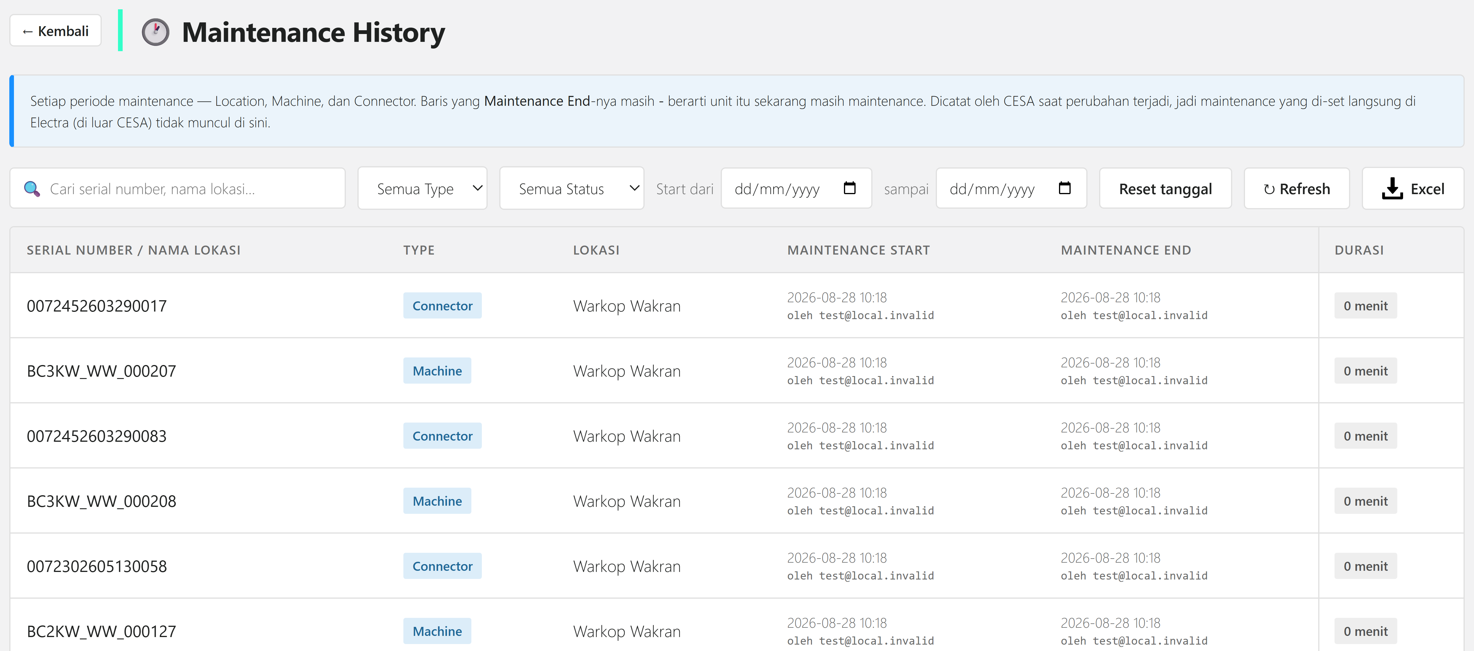Image resolution: width=1474 pixels, height=651 pixels.
Task: Select serial BC3KW_WW_000207
Action: coord(101,371)
